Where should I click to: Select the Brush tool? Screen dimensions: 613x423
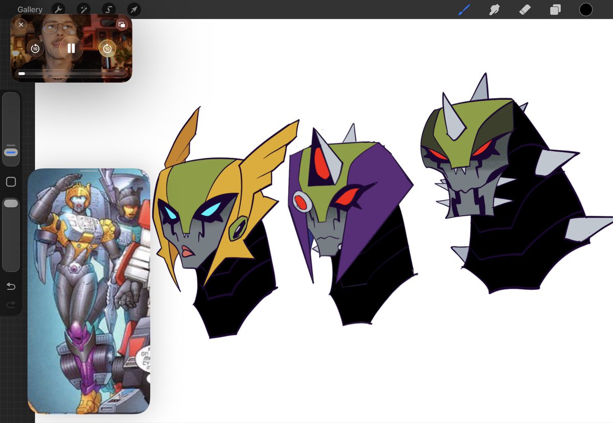point(464,9)
